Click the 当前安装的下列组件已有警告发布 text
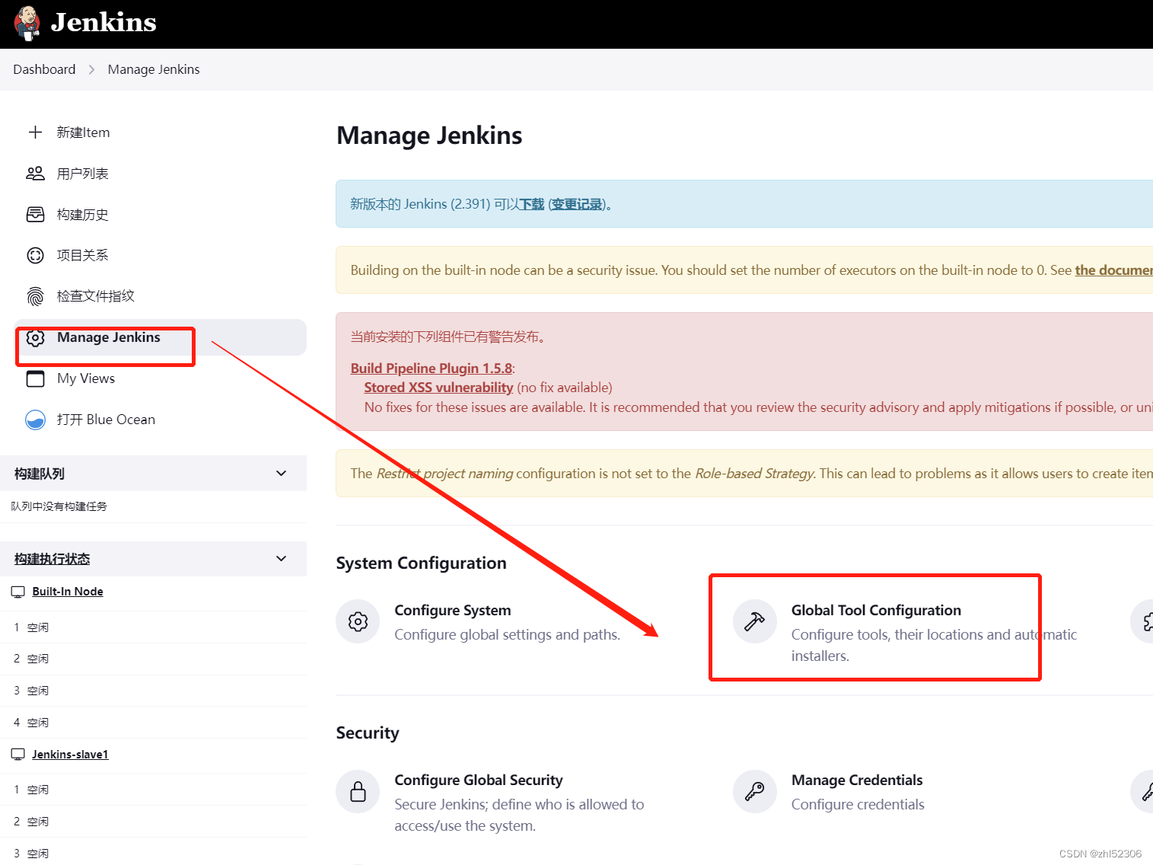The width and height of the screenshot is (1153, 865). tap(448, 337)
